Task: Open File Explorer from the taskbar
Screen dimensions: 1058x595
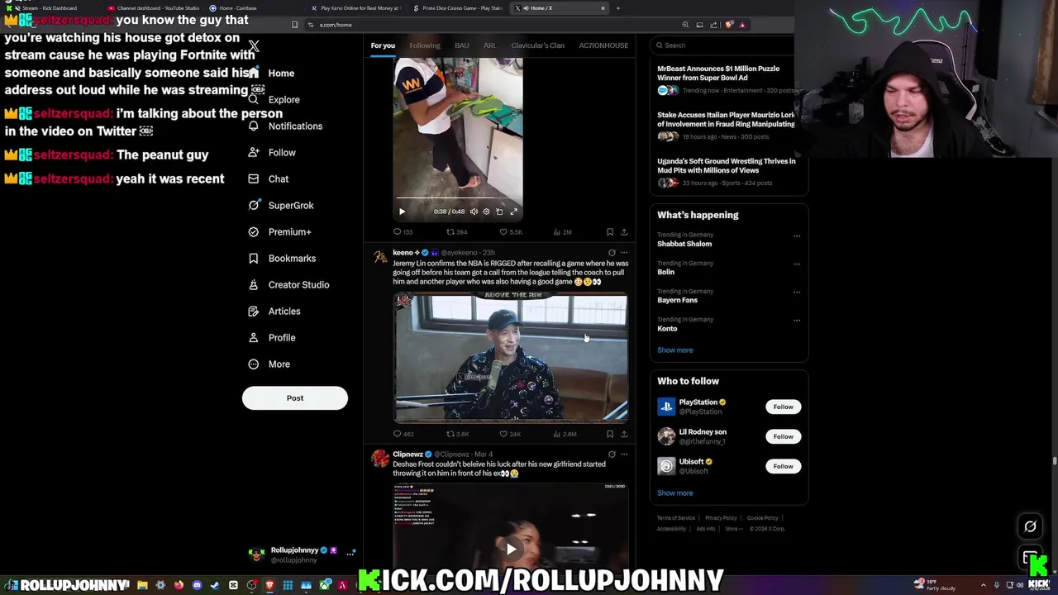Action: pos(142,585)
